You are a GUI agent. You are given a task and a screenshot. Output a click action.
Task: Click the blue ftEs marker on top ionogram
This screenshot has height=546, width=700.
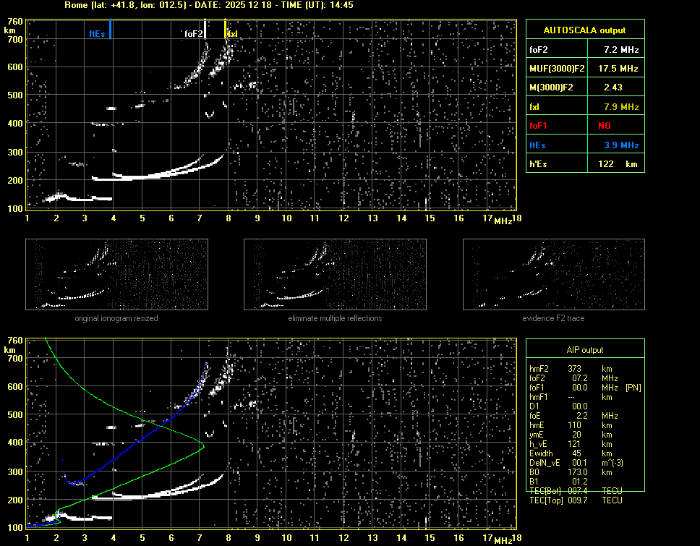point(110,30)
